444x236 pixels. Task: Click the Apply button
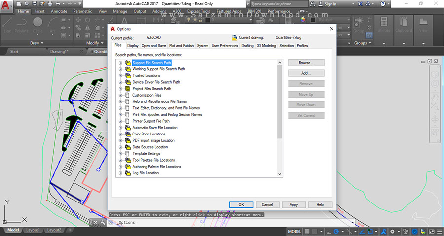(294, 204)
